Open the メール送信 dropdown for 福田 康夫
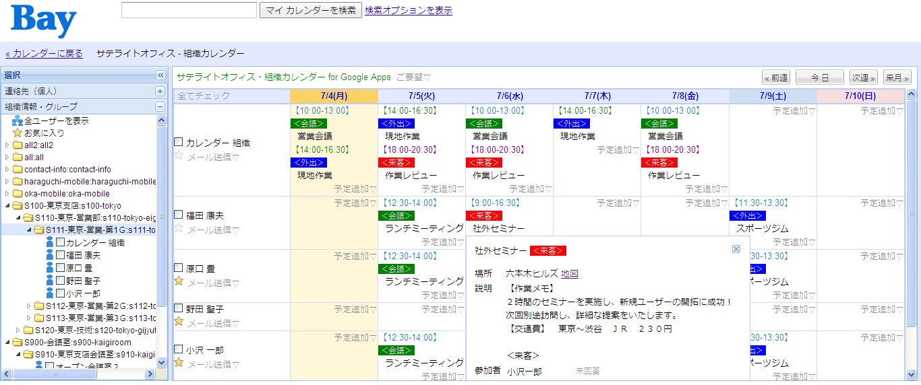 tap(213, 230)
